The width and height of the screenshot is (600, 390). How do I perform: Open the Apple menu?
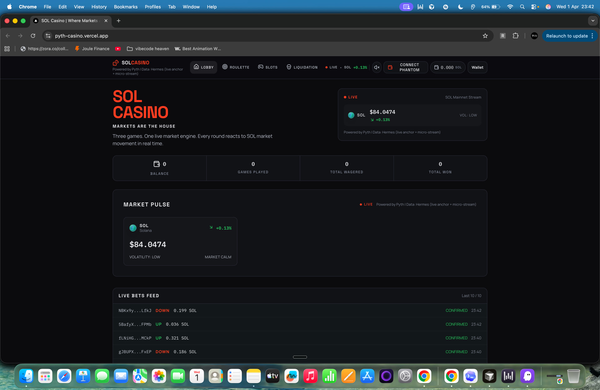[9, 7]
